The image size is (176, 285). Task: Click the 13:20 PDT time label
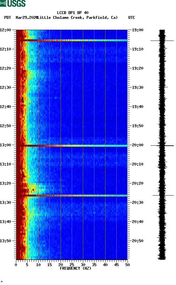[x=6, y=183]
